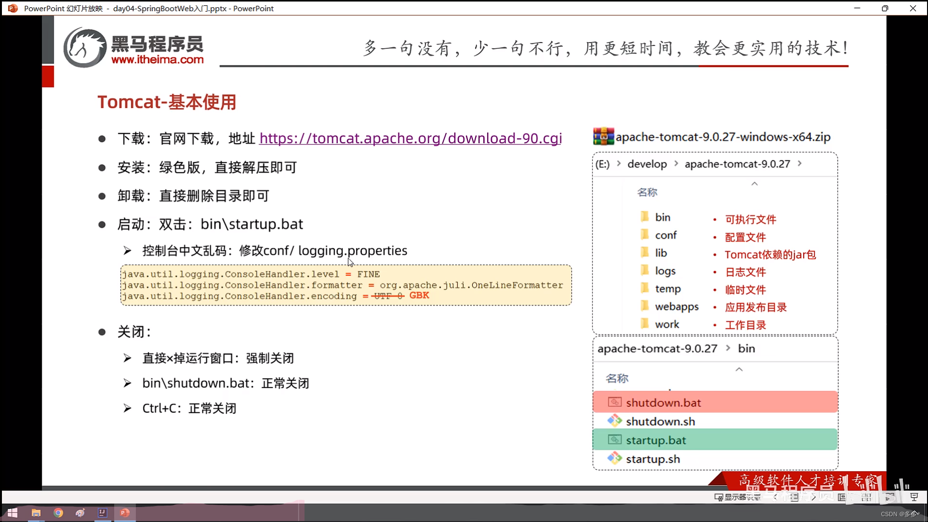This screenshot has height=522, width=928.
Task: Open more slideshow options icon
Action: pos(891,497)
